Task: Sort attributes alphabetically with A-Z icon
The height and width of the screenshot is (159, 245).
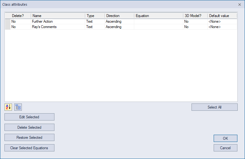Action: click(x=8, y=107)
